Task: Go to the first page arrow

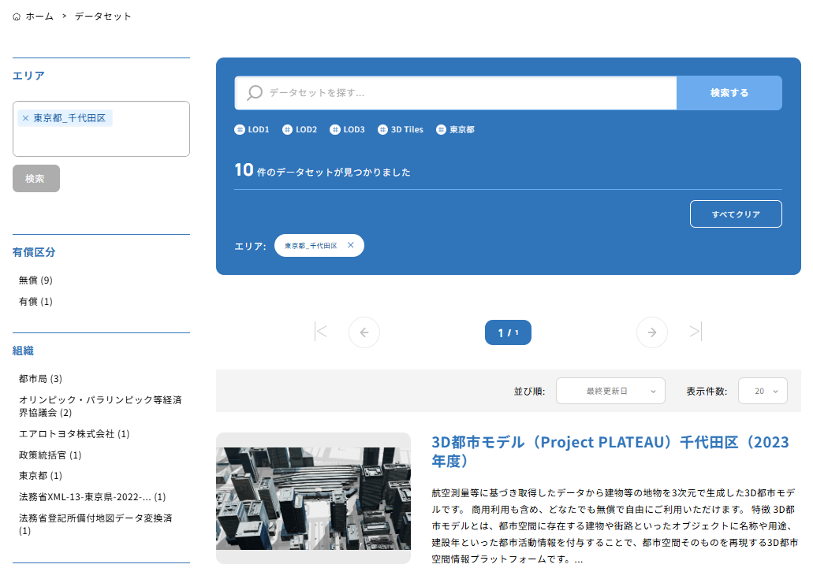Action: coord(320,332)
